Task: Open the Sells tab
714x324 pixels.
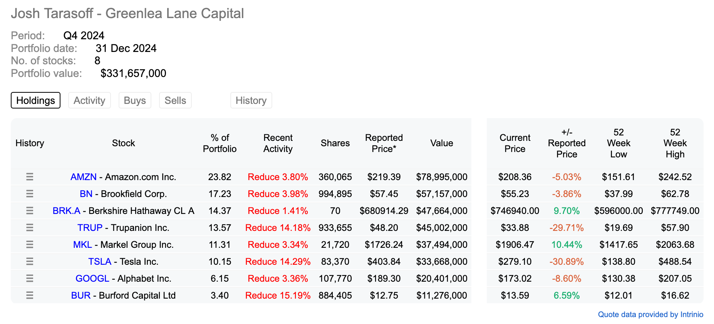Action: (175, 100)
